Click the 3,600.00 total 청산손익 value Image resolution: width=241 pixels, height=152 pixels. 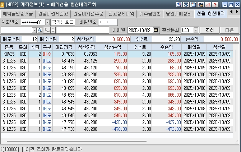pos(113,39)
